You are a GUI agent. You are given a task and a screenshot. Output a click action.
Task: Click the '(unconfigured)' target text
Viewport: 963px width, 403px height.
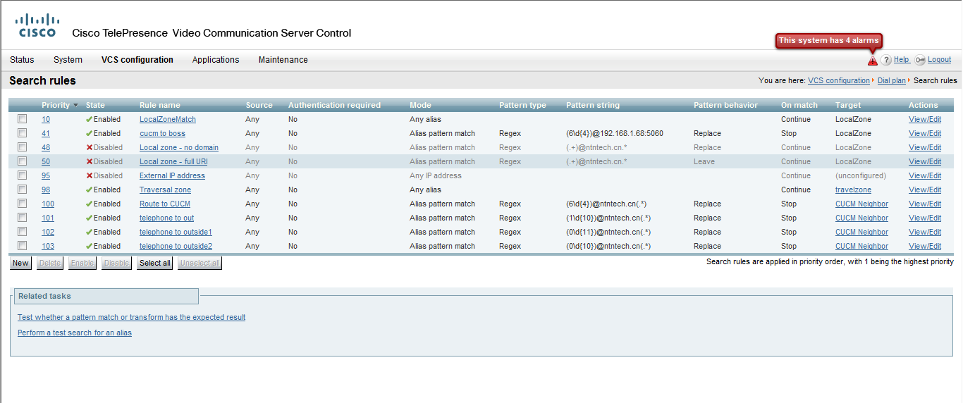(861, 175)
